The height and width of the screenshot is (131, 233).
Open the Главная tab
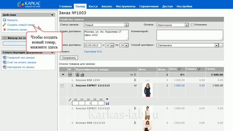pos(66,7)
